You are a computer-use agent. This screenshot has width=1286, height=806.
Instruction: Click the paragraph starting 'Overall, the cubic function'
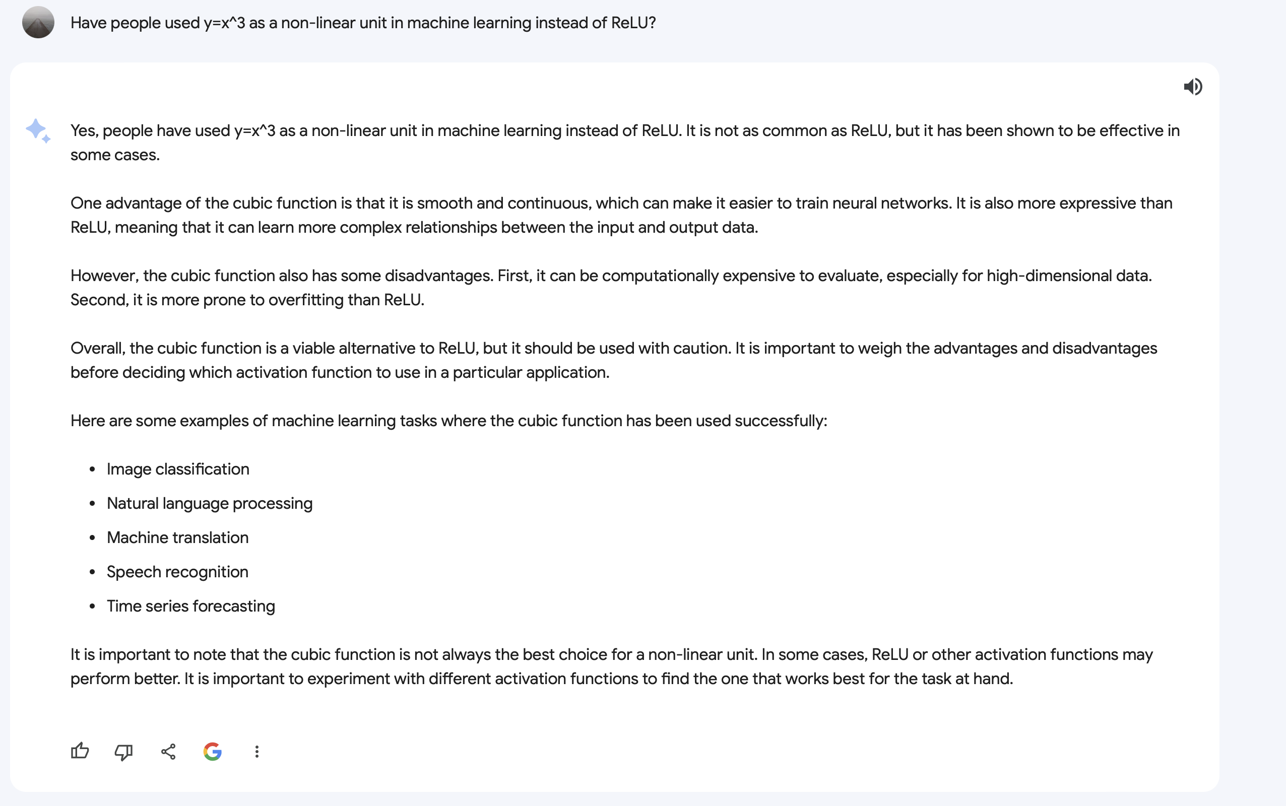pos(614,360)
